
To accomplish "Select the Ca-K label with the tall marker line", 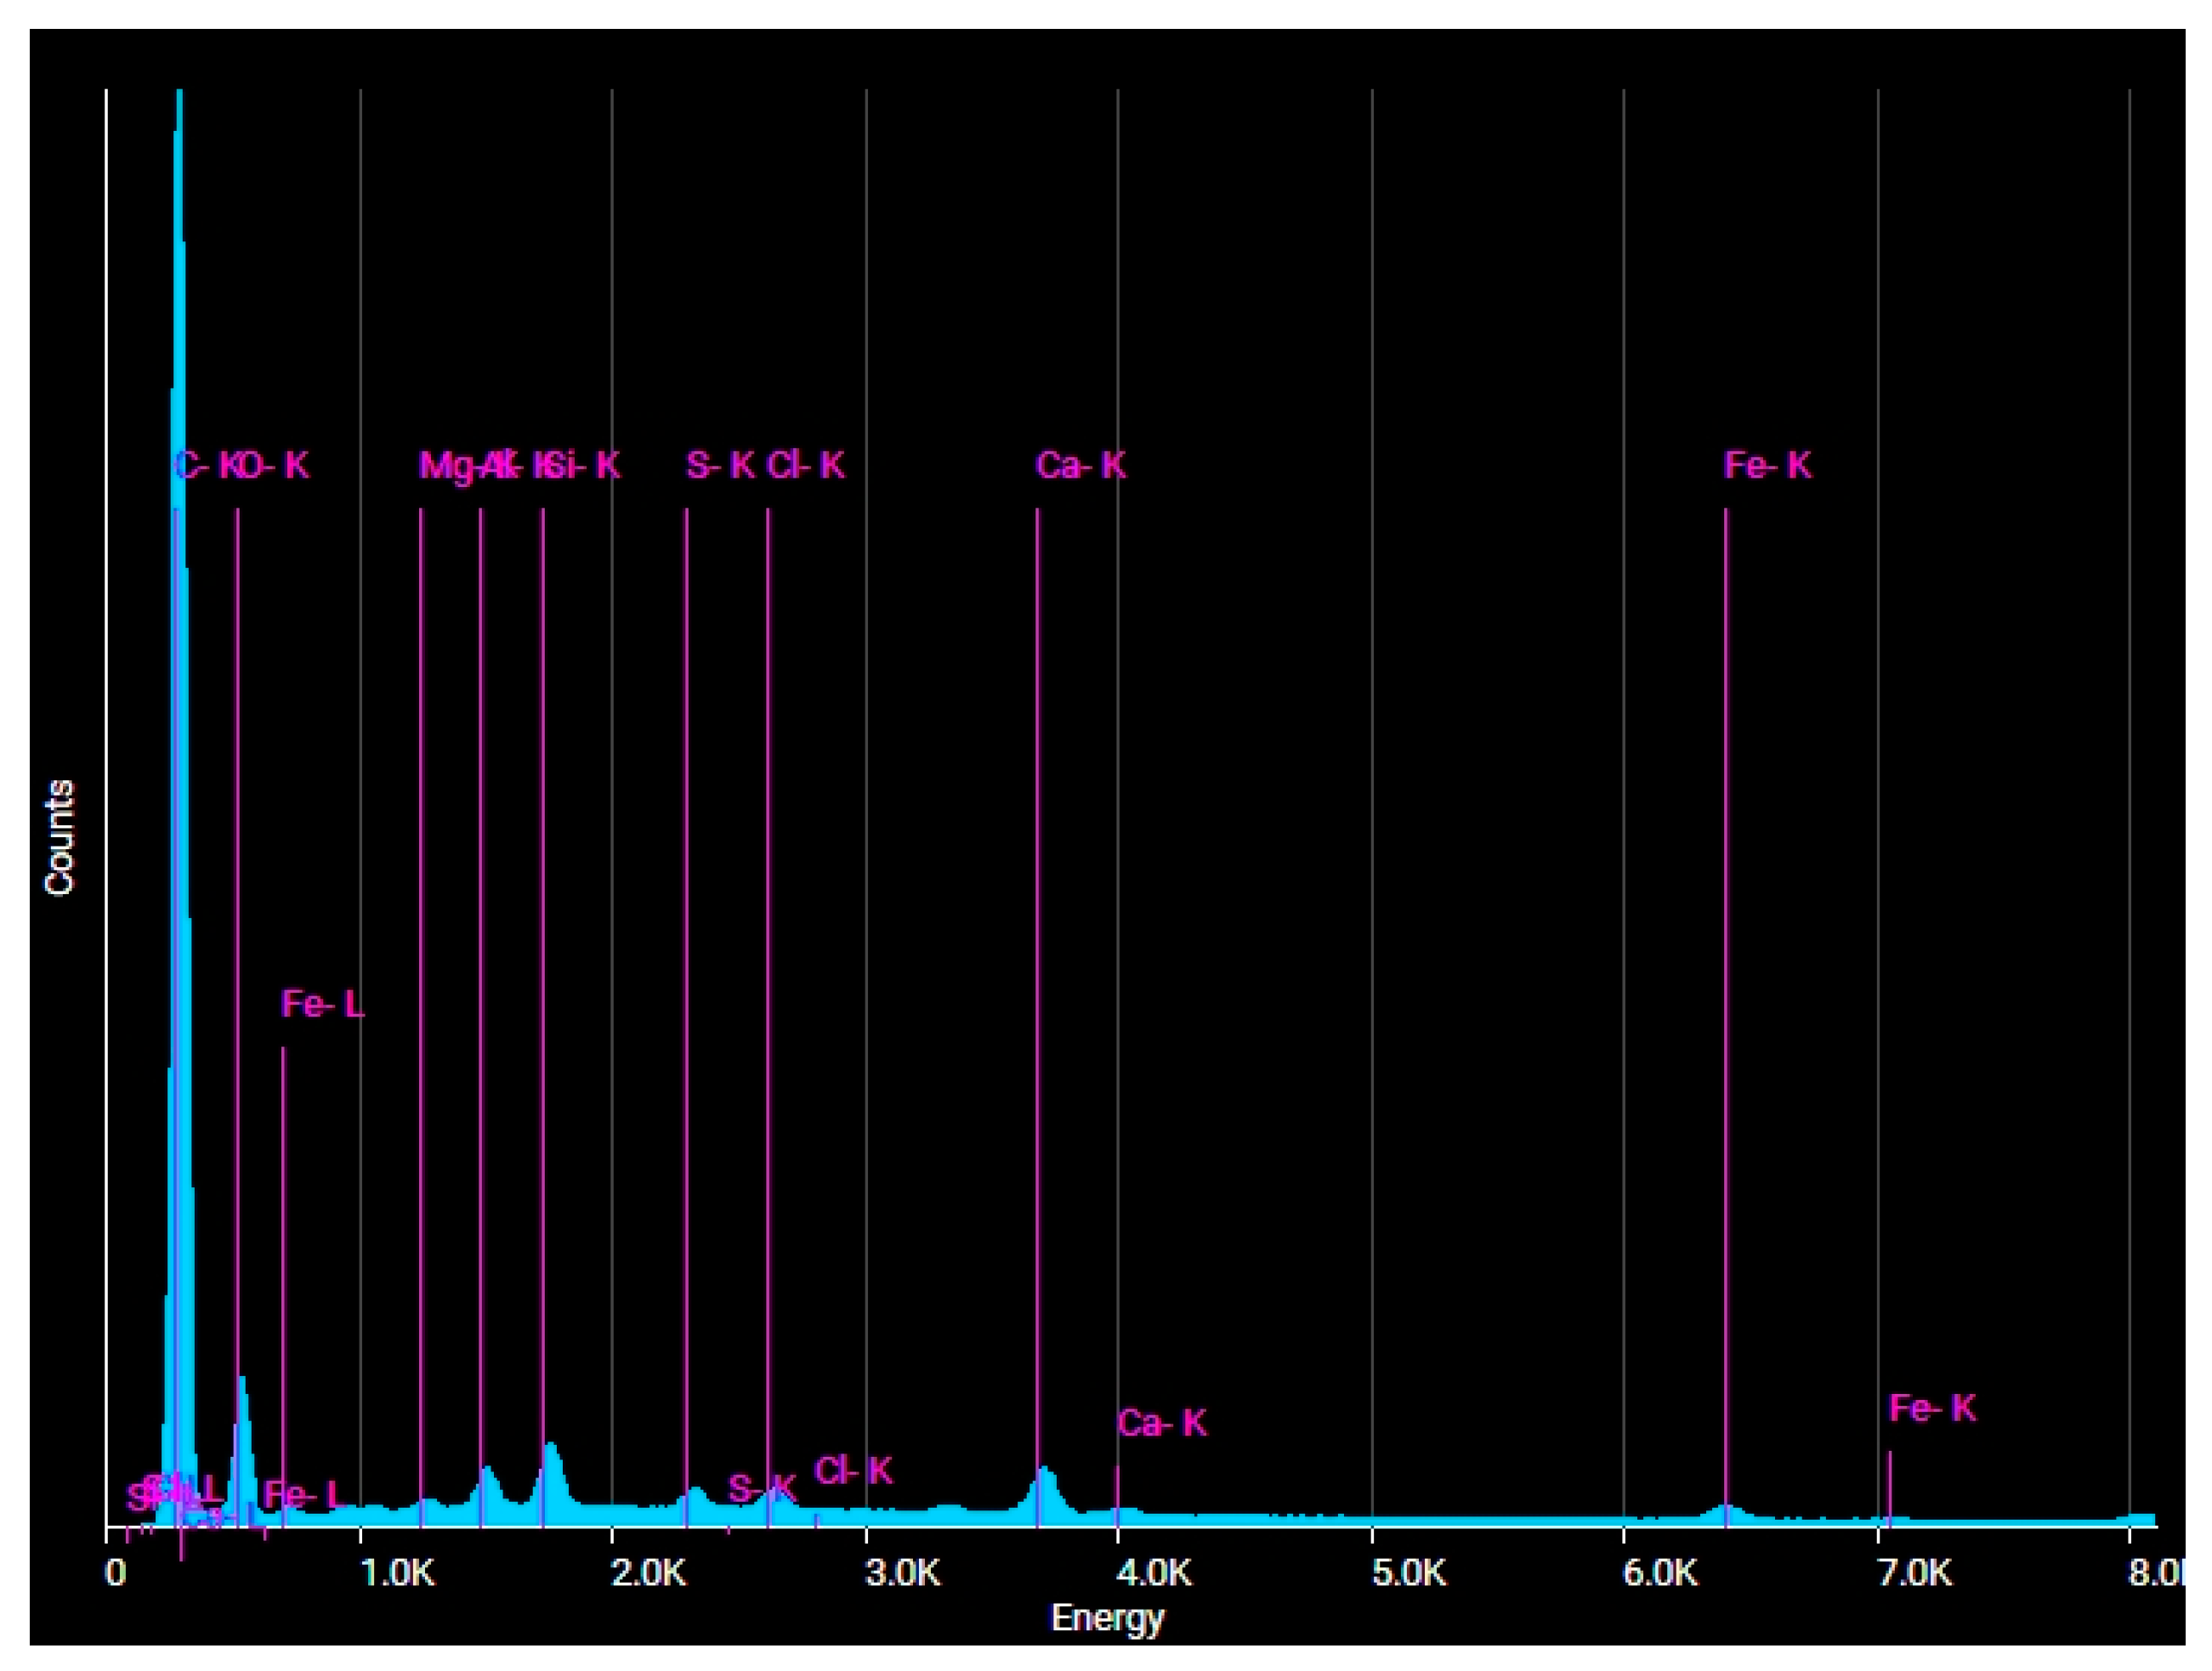I will [1081, 465].
